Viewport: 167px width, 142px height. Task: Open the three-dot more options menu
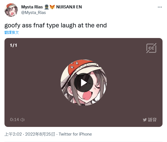160,7
